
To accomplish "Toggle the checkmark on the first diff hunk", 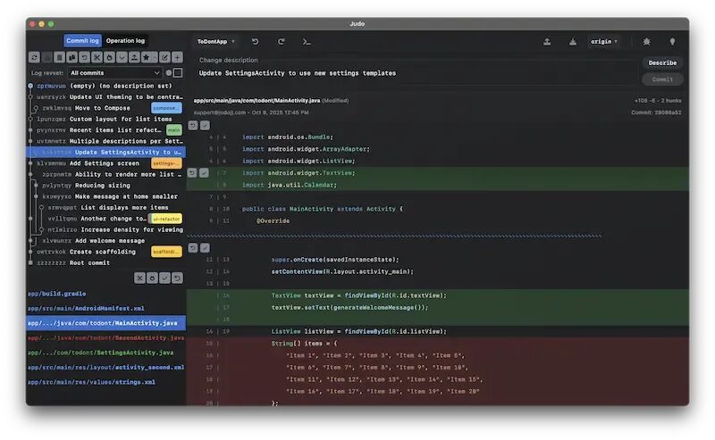I will click(x=206, y=125).
